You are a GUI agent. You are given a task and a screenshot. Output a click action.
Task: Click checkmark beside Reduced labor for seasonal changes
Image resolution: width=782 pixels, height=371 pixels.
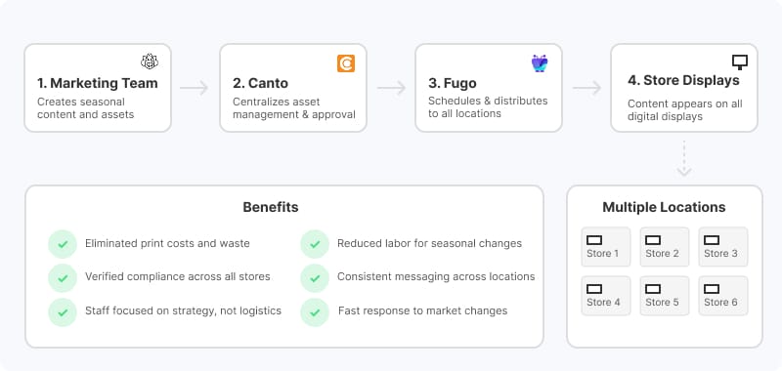(315, 244)
